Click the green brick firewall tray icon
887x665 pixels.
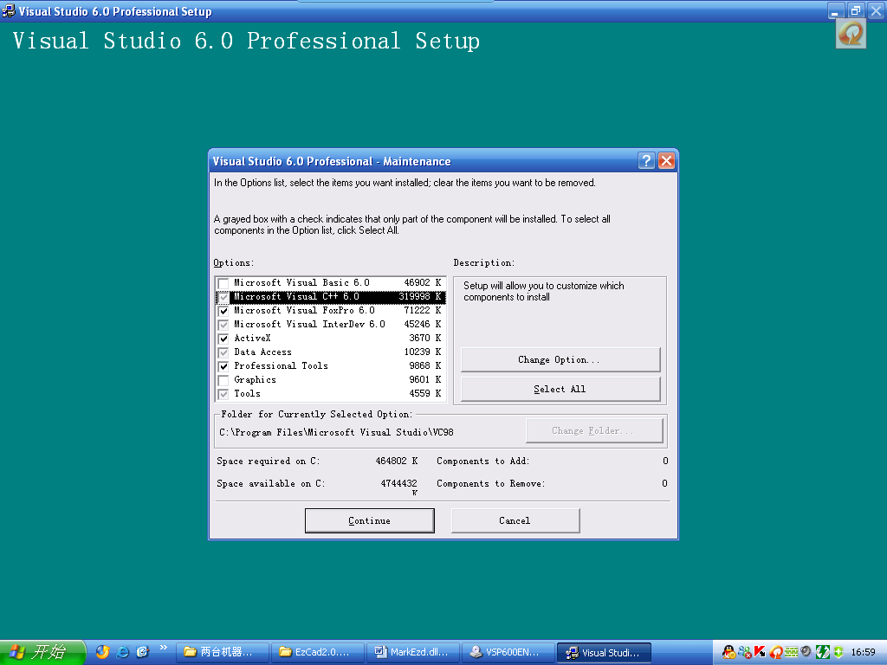point(791,653)
